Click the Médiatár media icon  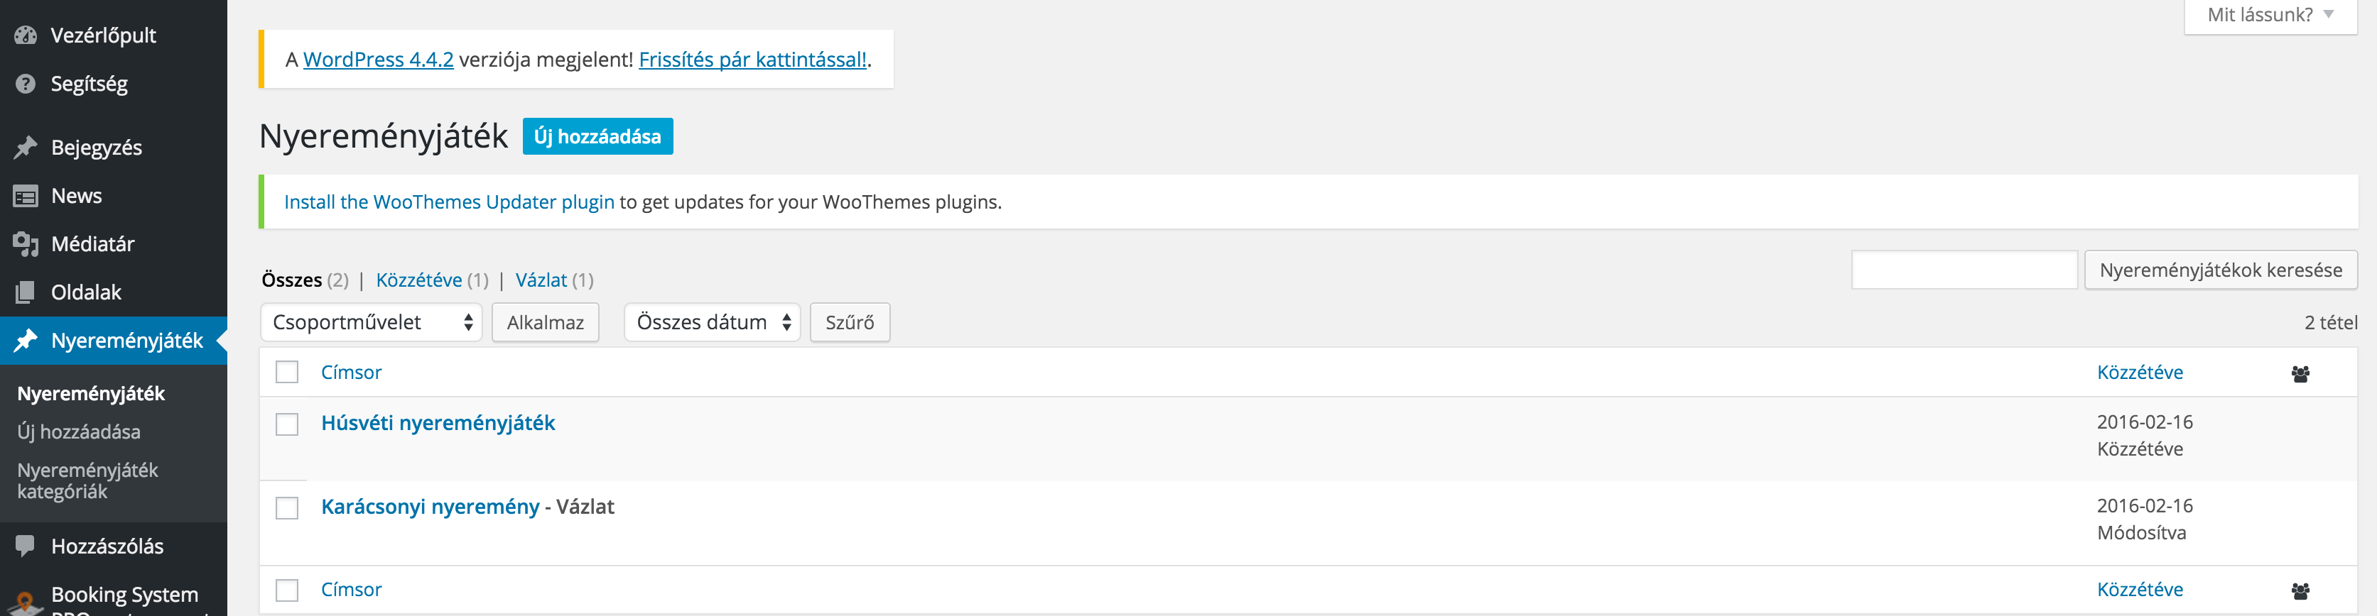pyautogui.click(x=26, y=244)
